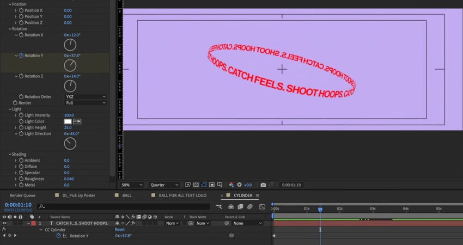Click Region of Interest icon
Viewport: 463px width, 245px height.
click(x=212, y=185)
